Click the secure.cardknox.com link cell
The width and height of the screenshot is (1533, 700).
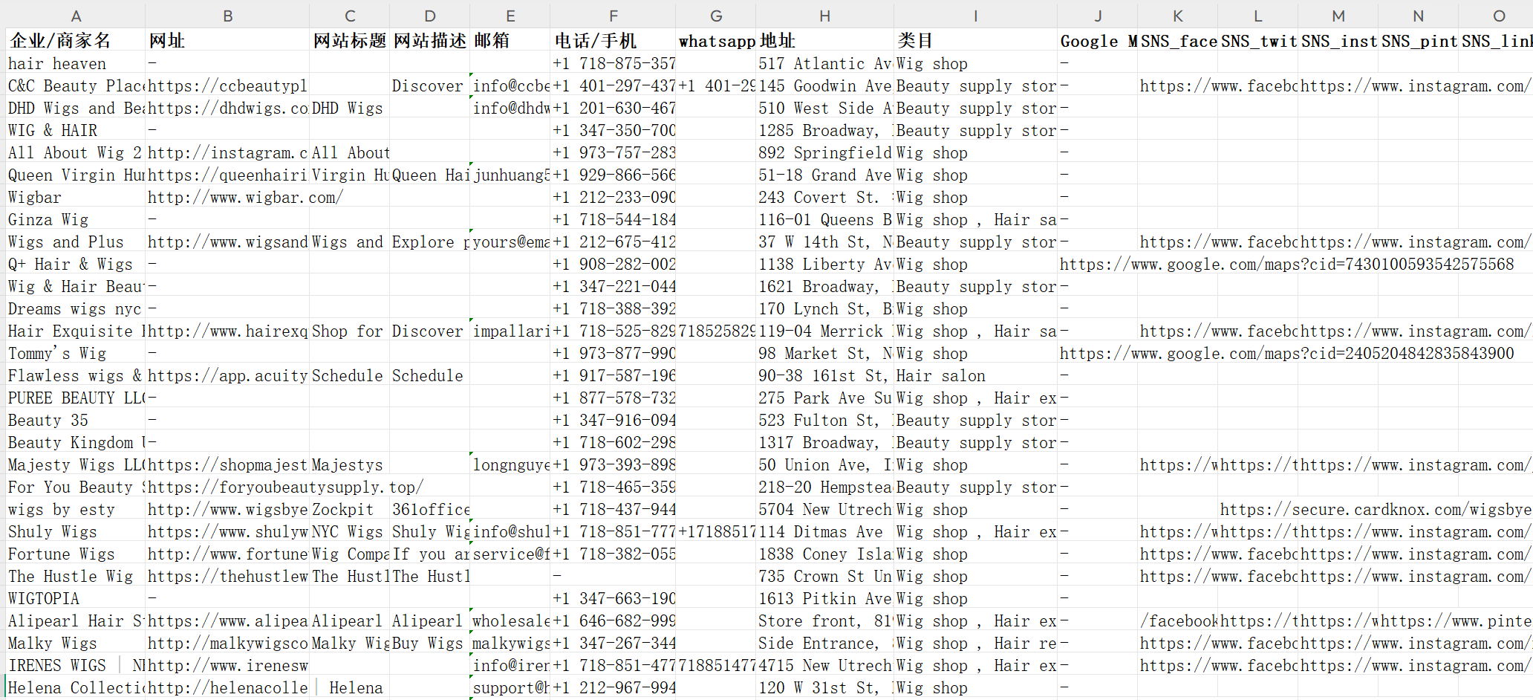click(1257, 509)
